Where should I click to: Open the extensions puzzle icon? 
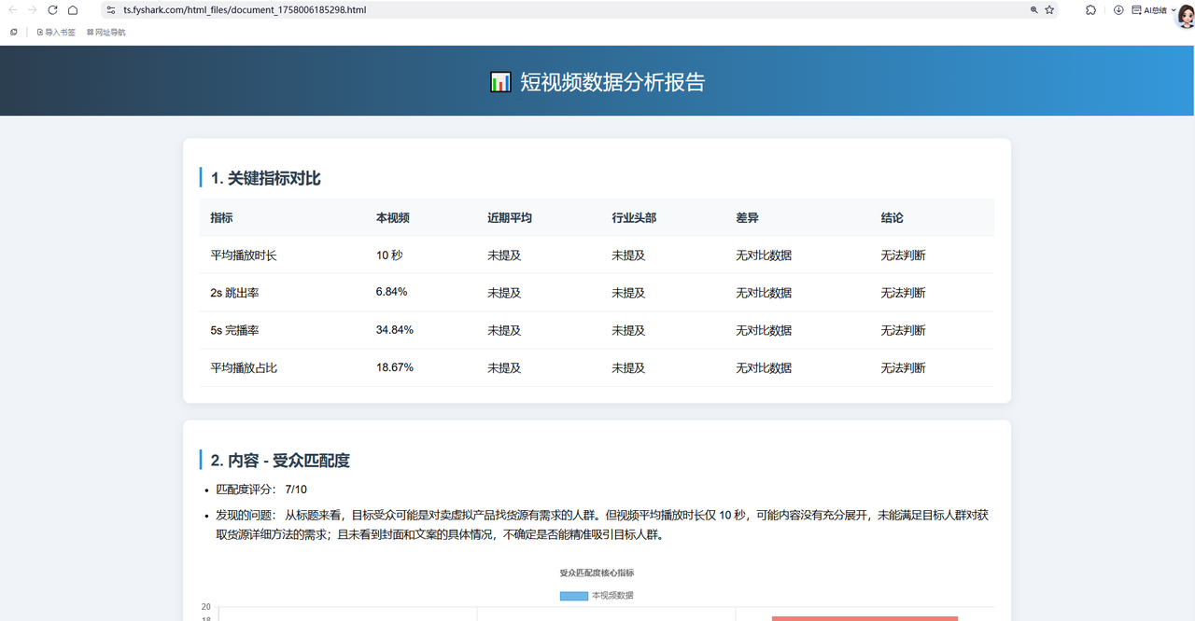coord(1090,9)
